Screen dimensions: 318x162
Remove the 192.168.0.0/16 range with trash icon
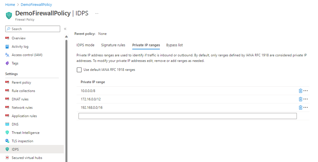tap(300, 108)
